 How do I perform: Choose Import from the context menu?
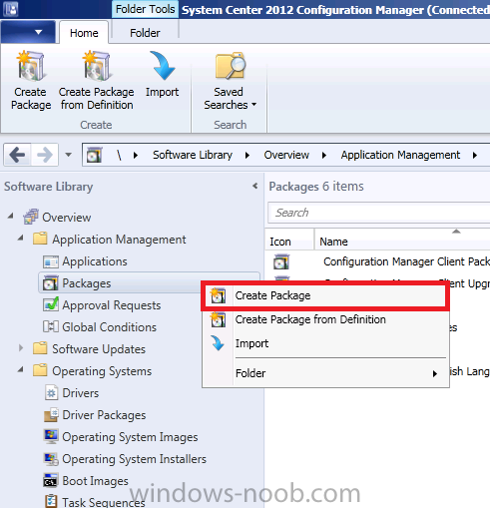(x=325, y=343)
